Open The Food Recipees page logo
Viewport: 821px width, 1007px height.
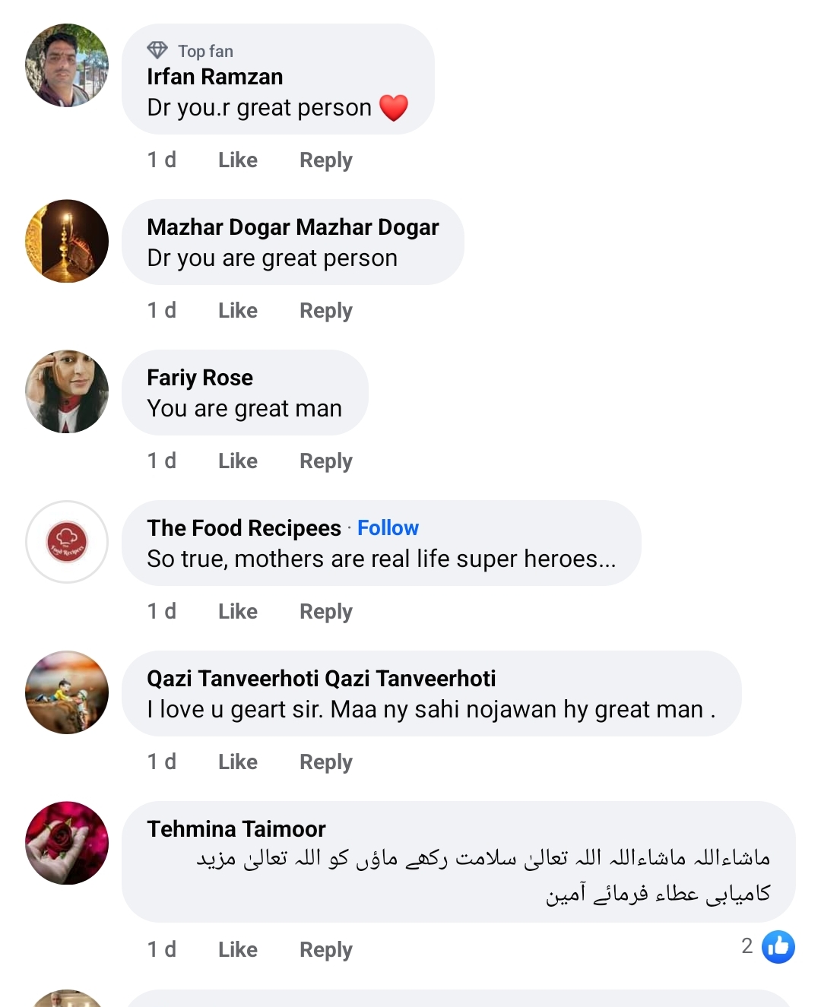point(67,542)
